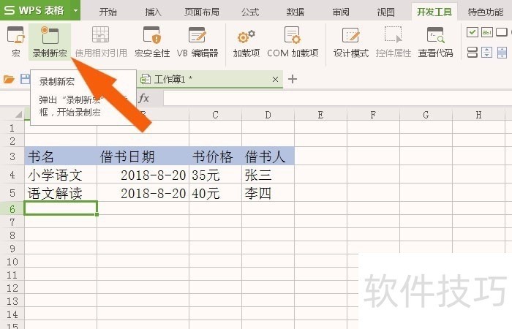Image resolution: width=512 pixels, height=329 pixels.
Task: Select row 6 header
Action: pyautogui.click(x=12, y=208)
